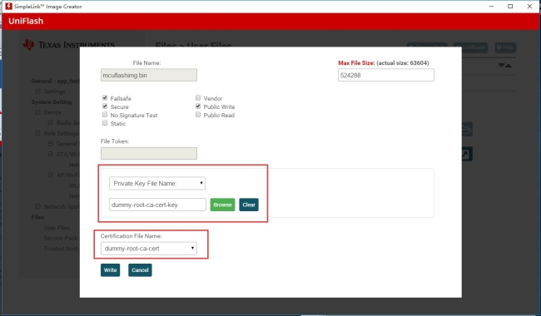Maximize the Image Creator window
Viewport: 541px width, 316px height.
tap(510, 6)
